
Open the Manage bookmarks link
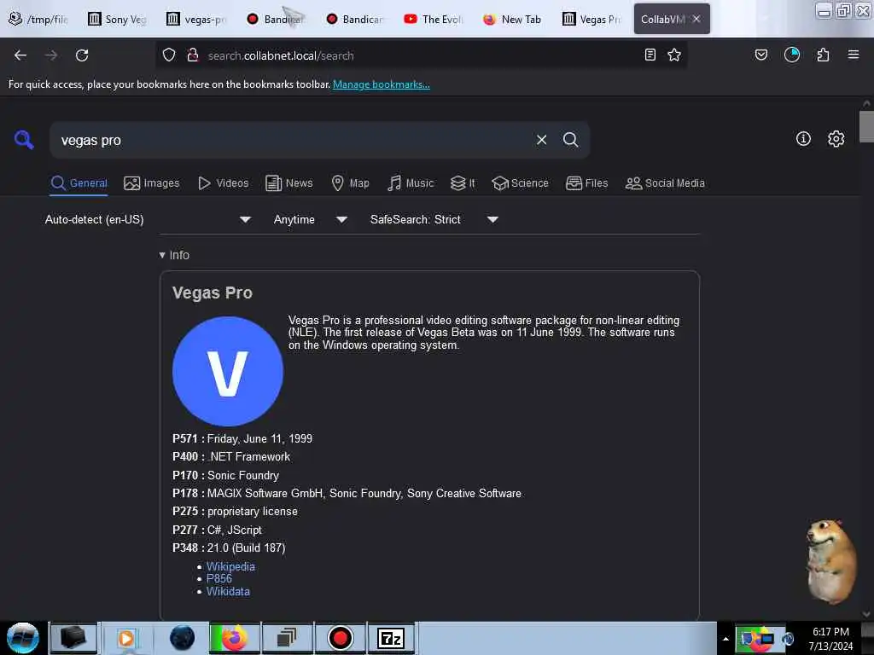(x=382, y=84)
